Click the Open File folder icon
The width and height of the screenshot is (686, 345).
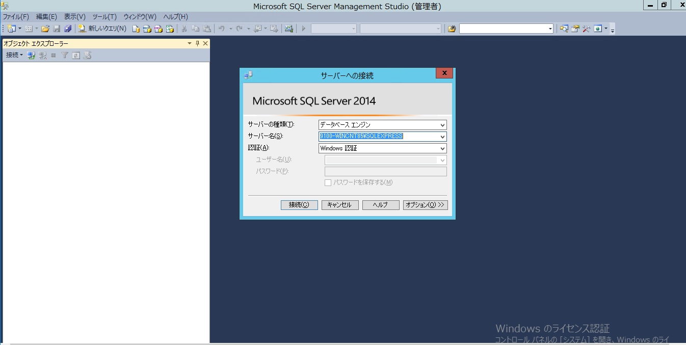pos(45,29)
